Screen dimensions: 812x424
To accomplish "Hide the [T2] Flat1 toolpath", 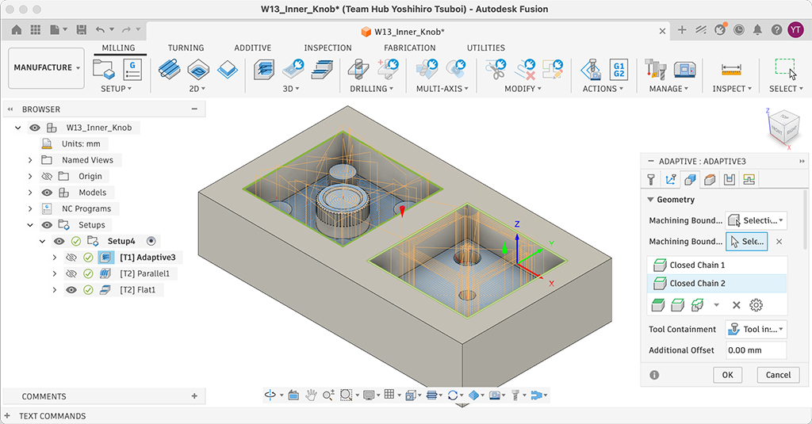I will point(71,289).
